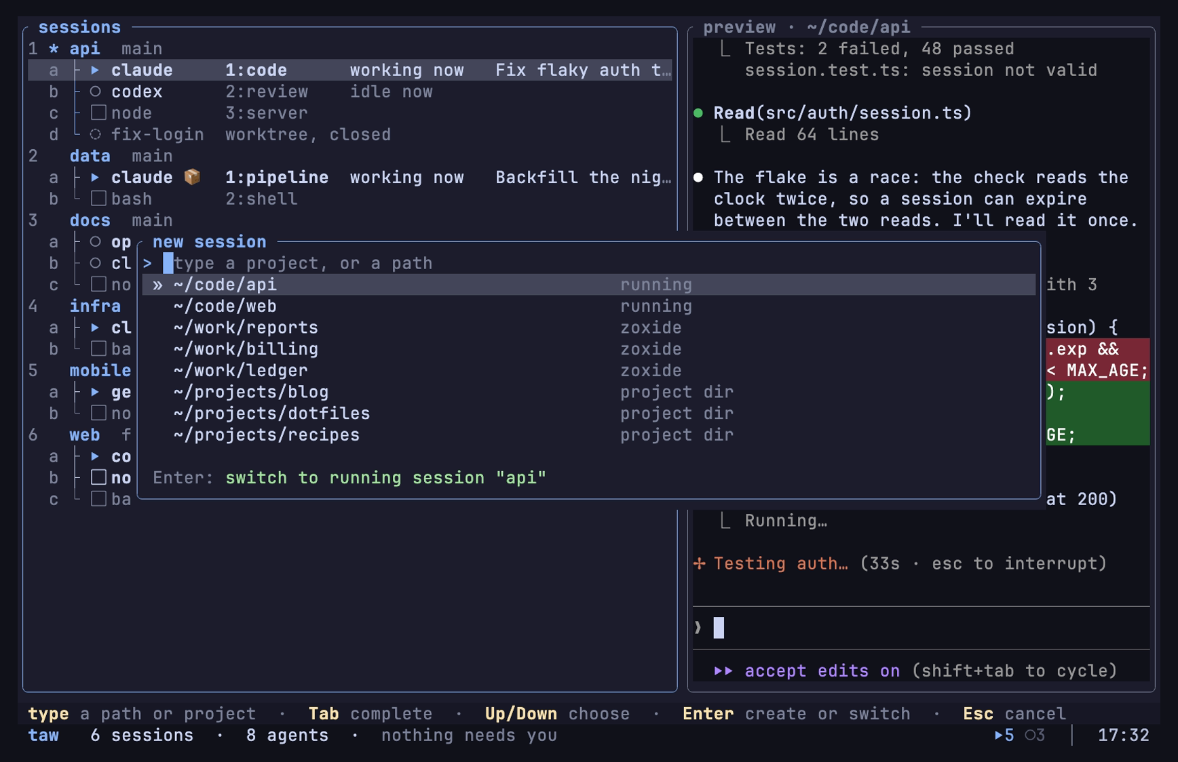The width and height of the screenshot is (1178, 762).
Task: Choose ~/code/web from new session list
Action: (x=589, y=306)
